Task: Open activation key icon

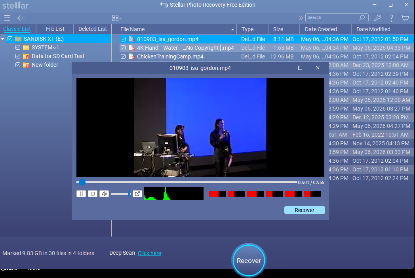Action: [x=377, y=18]
